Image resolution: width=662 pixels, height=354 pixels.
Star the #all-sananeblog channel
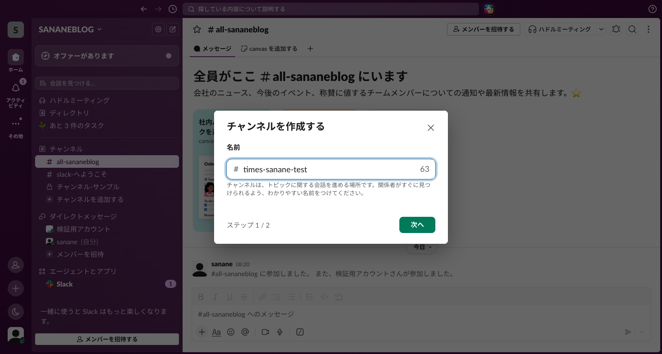(197, 29)
